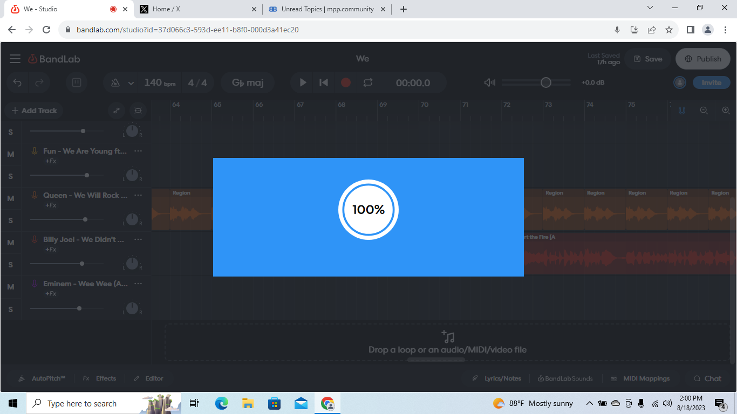Switch to the Home / X browser tab
This screenshot has width=737, height=414.
pyautogui.click(x=197, y=9)
